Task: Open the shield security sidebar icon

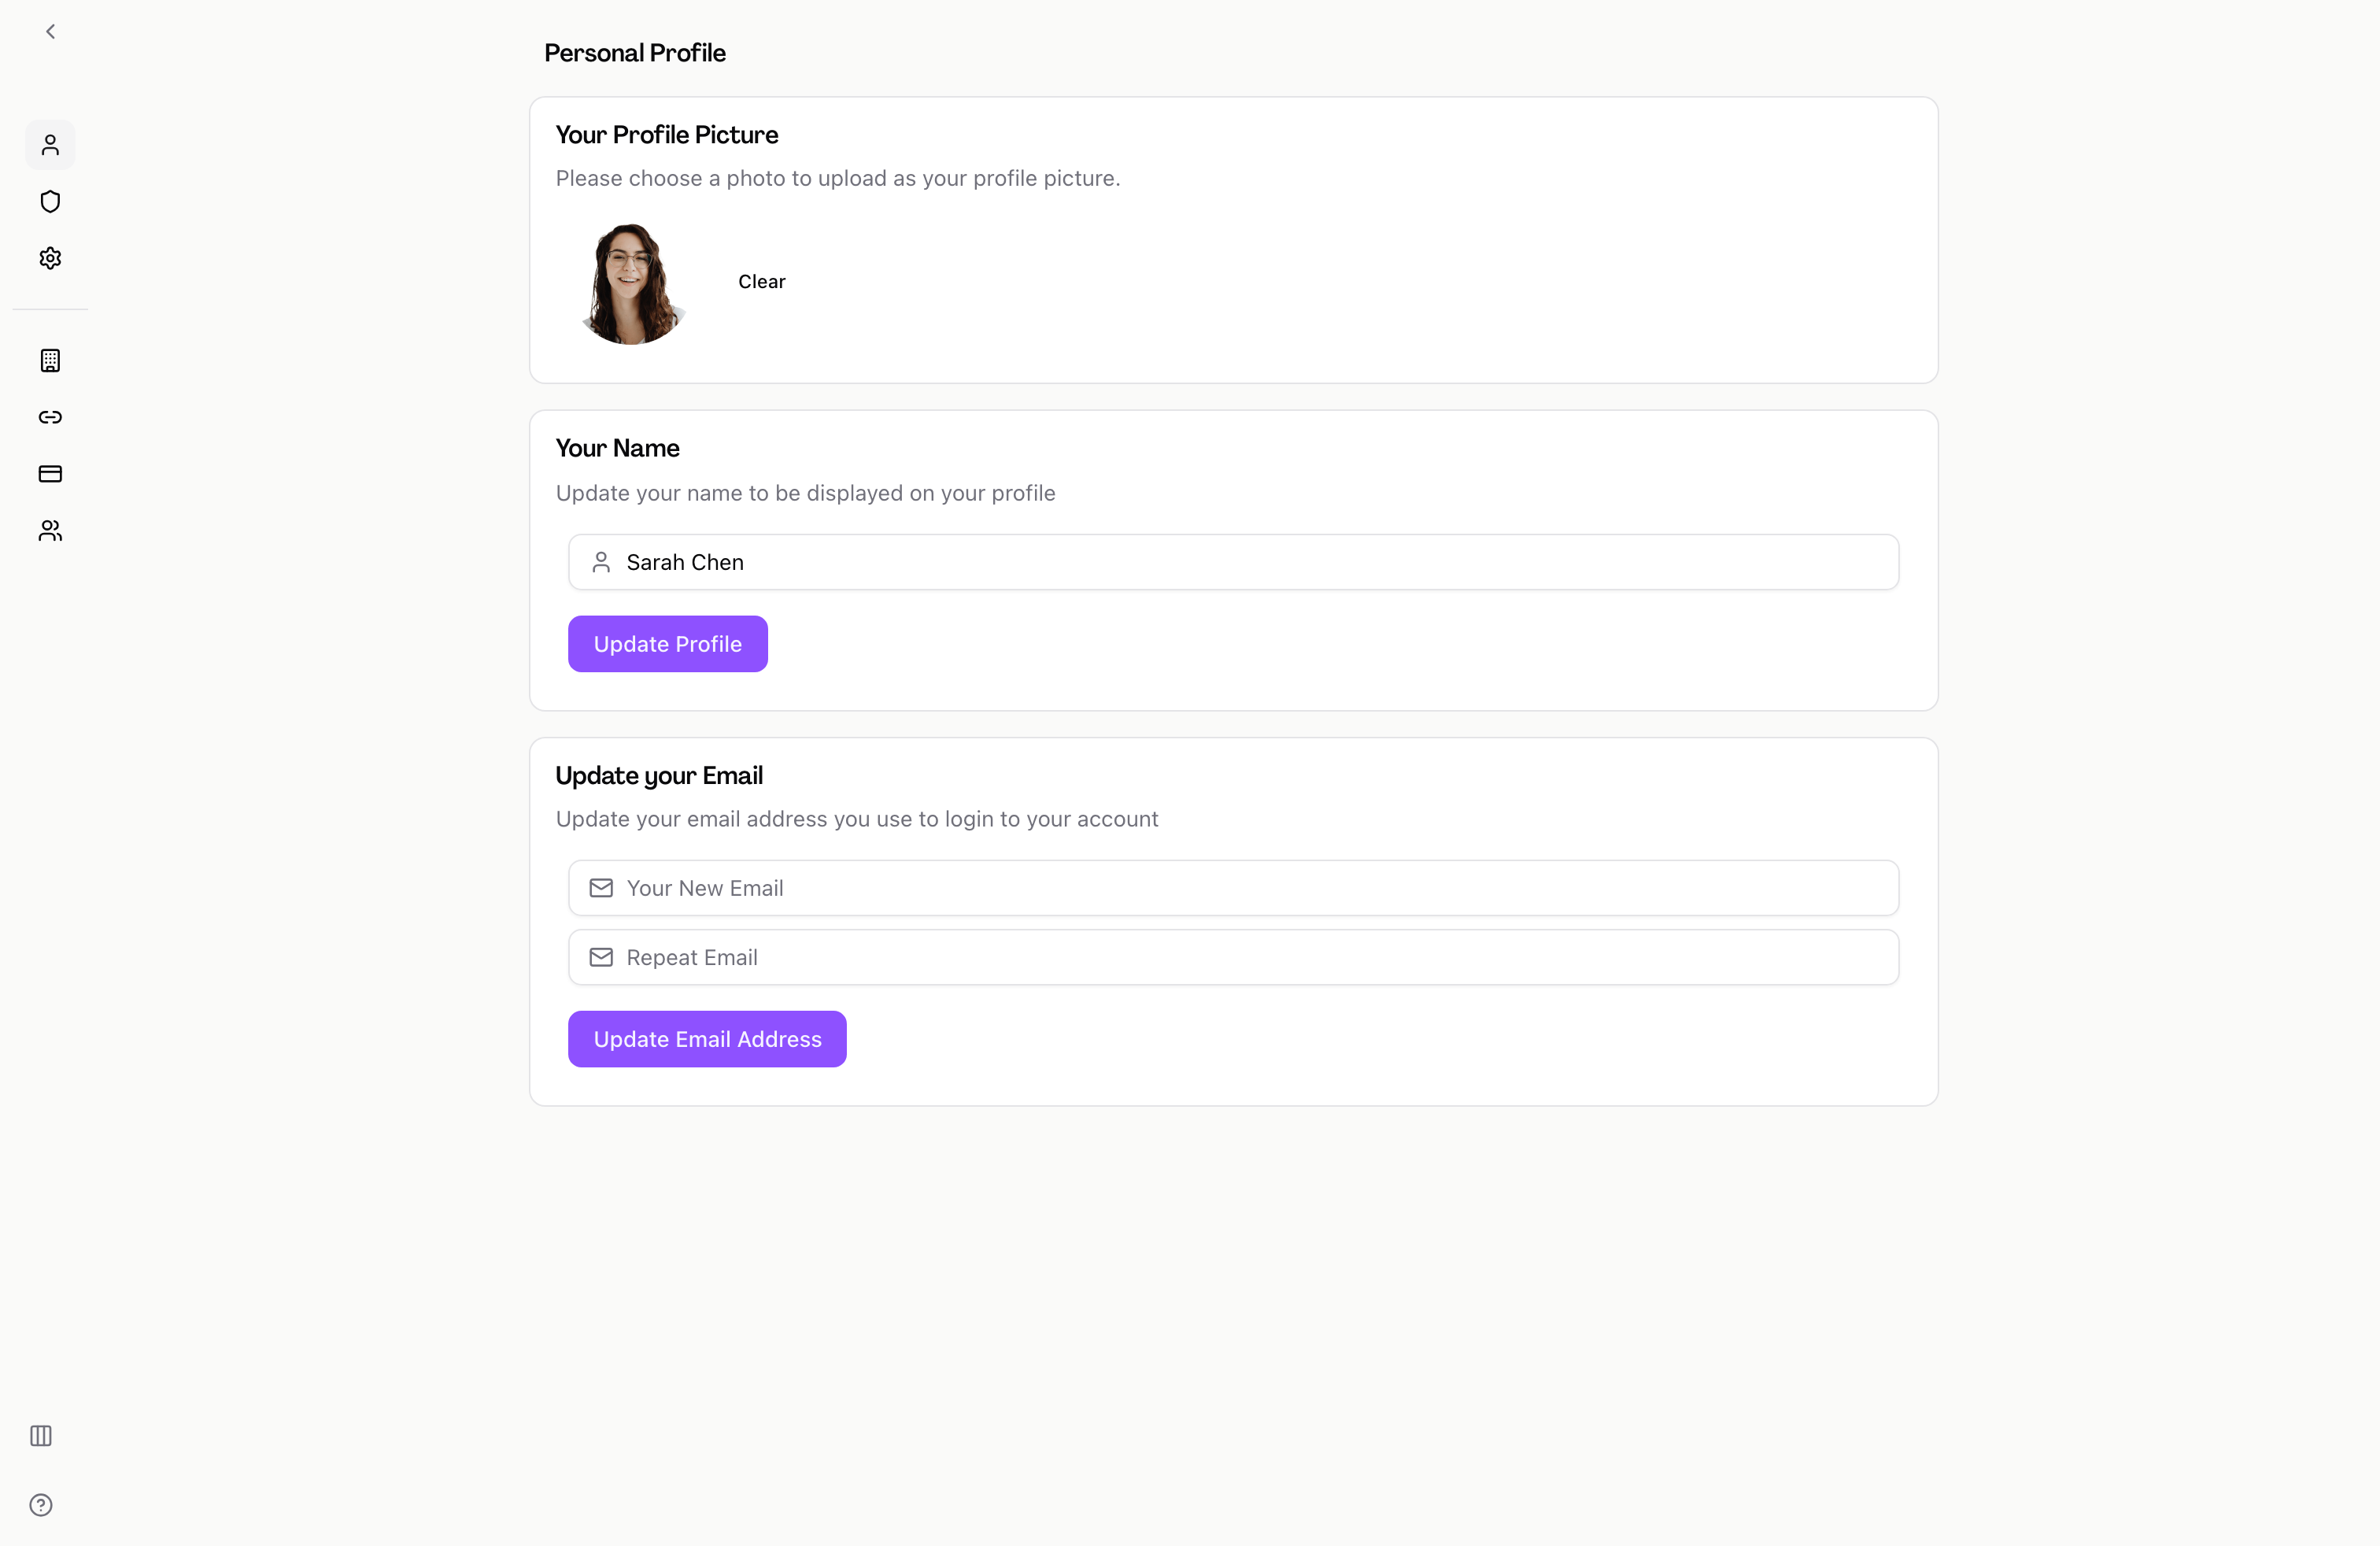Action: 50,202
